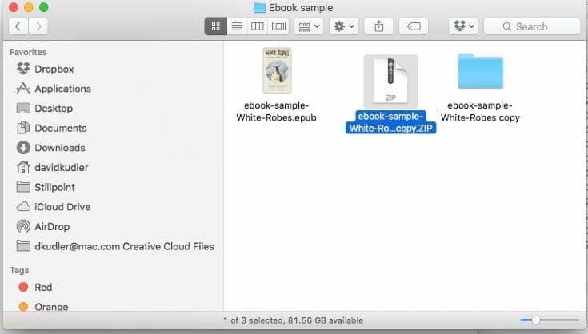The height and width of the screenshot is (334, 588).
Task: Switch to column view mode
Action: (x=258, y=26)
